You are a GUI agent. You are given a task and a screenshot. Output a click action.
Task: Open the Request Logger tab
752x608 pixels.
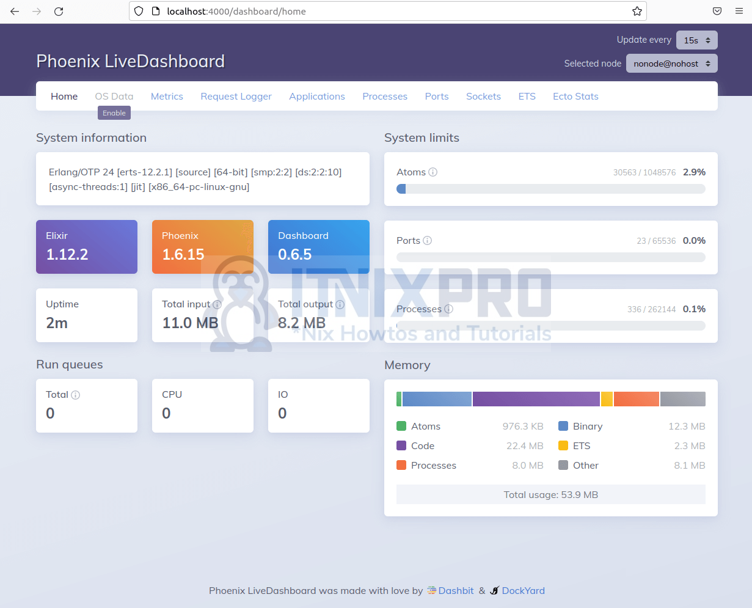point(236,97)
